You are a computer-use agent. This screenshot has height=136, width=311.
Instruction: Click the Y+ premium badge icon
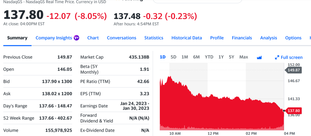click(77, 38)
